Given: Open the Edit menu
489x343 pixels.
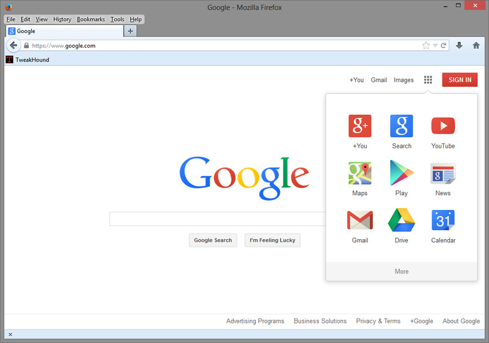Looking at the screenshot, I should [x=25, y=20].
